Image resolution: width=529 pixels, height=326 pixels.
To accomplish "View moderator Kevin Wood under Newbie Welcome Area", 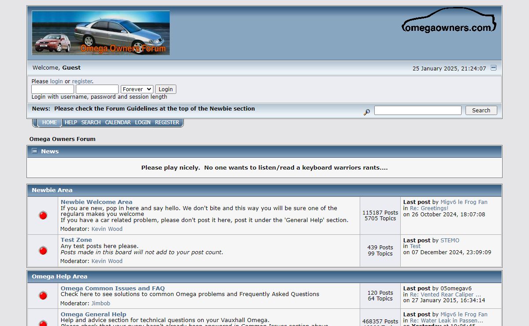I will click(x=107, y=229).
